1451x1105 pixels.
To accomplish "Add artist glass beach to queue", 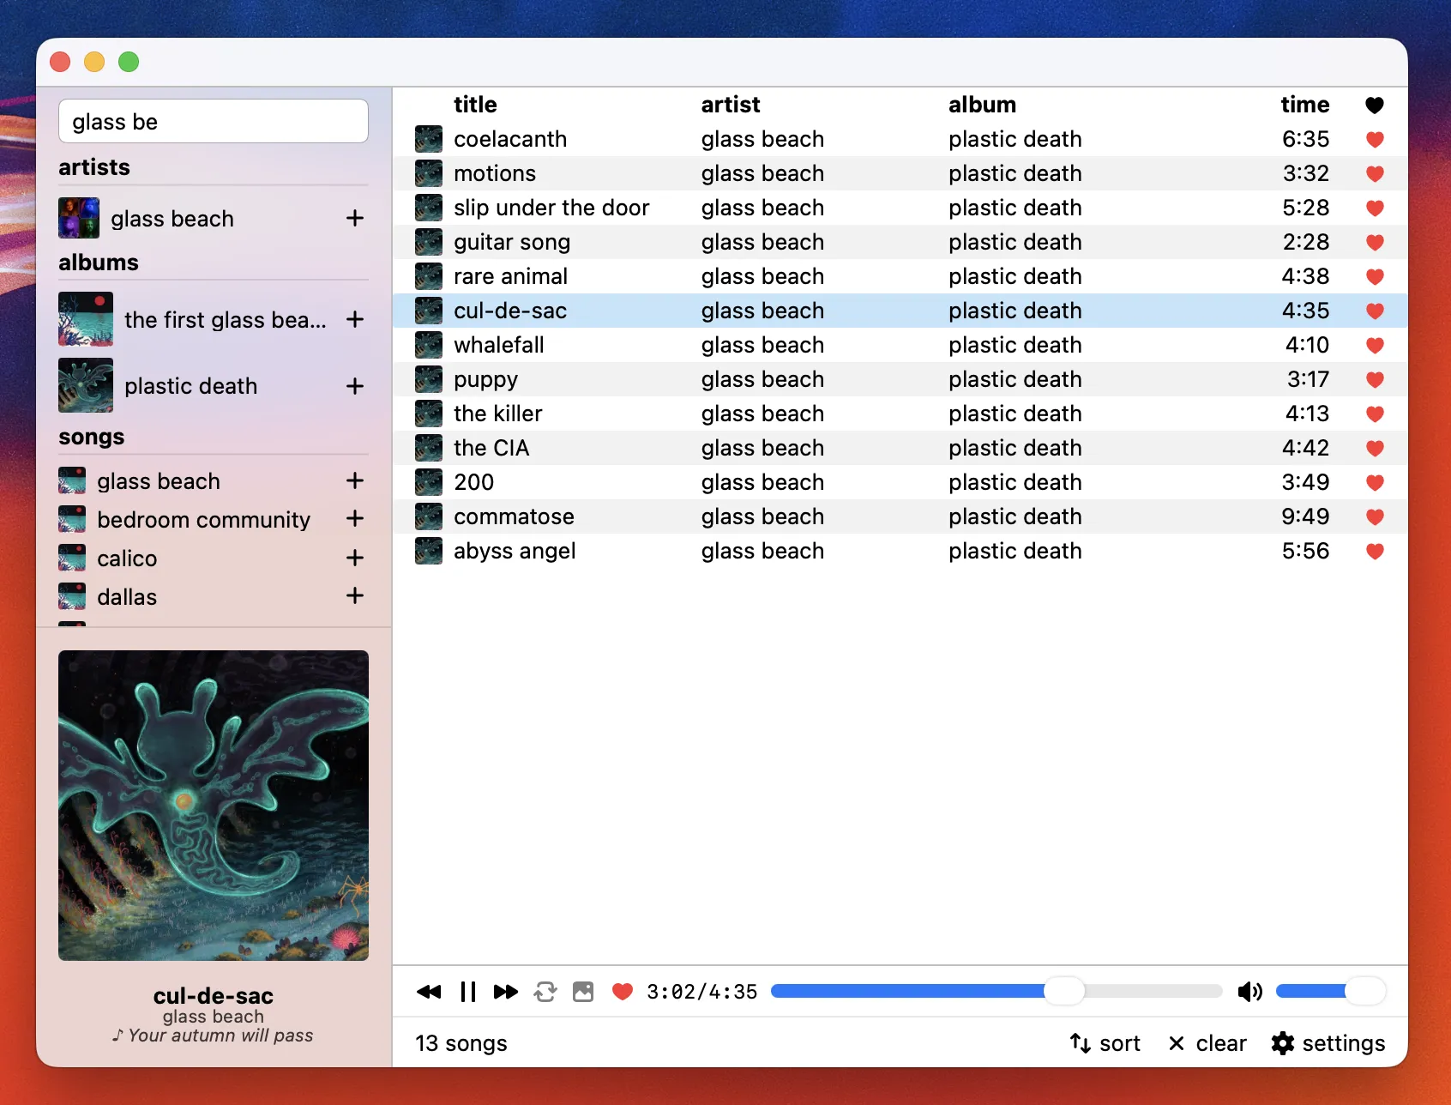I will point(355,218).
